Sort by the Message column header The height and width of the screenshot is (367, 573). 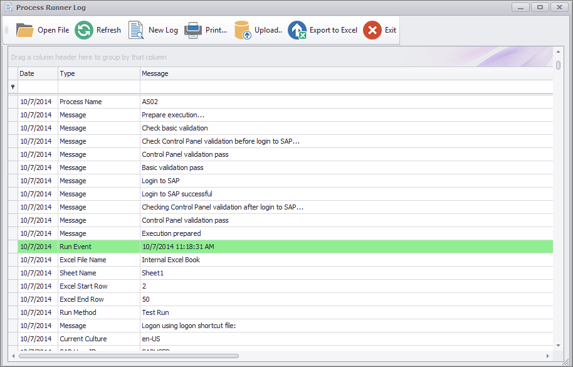pyautogui.click(x=345, y=73)
